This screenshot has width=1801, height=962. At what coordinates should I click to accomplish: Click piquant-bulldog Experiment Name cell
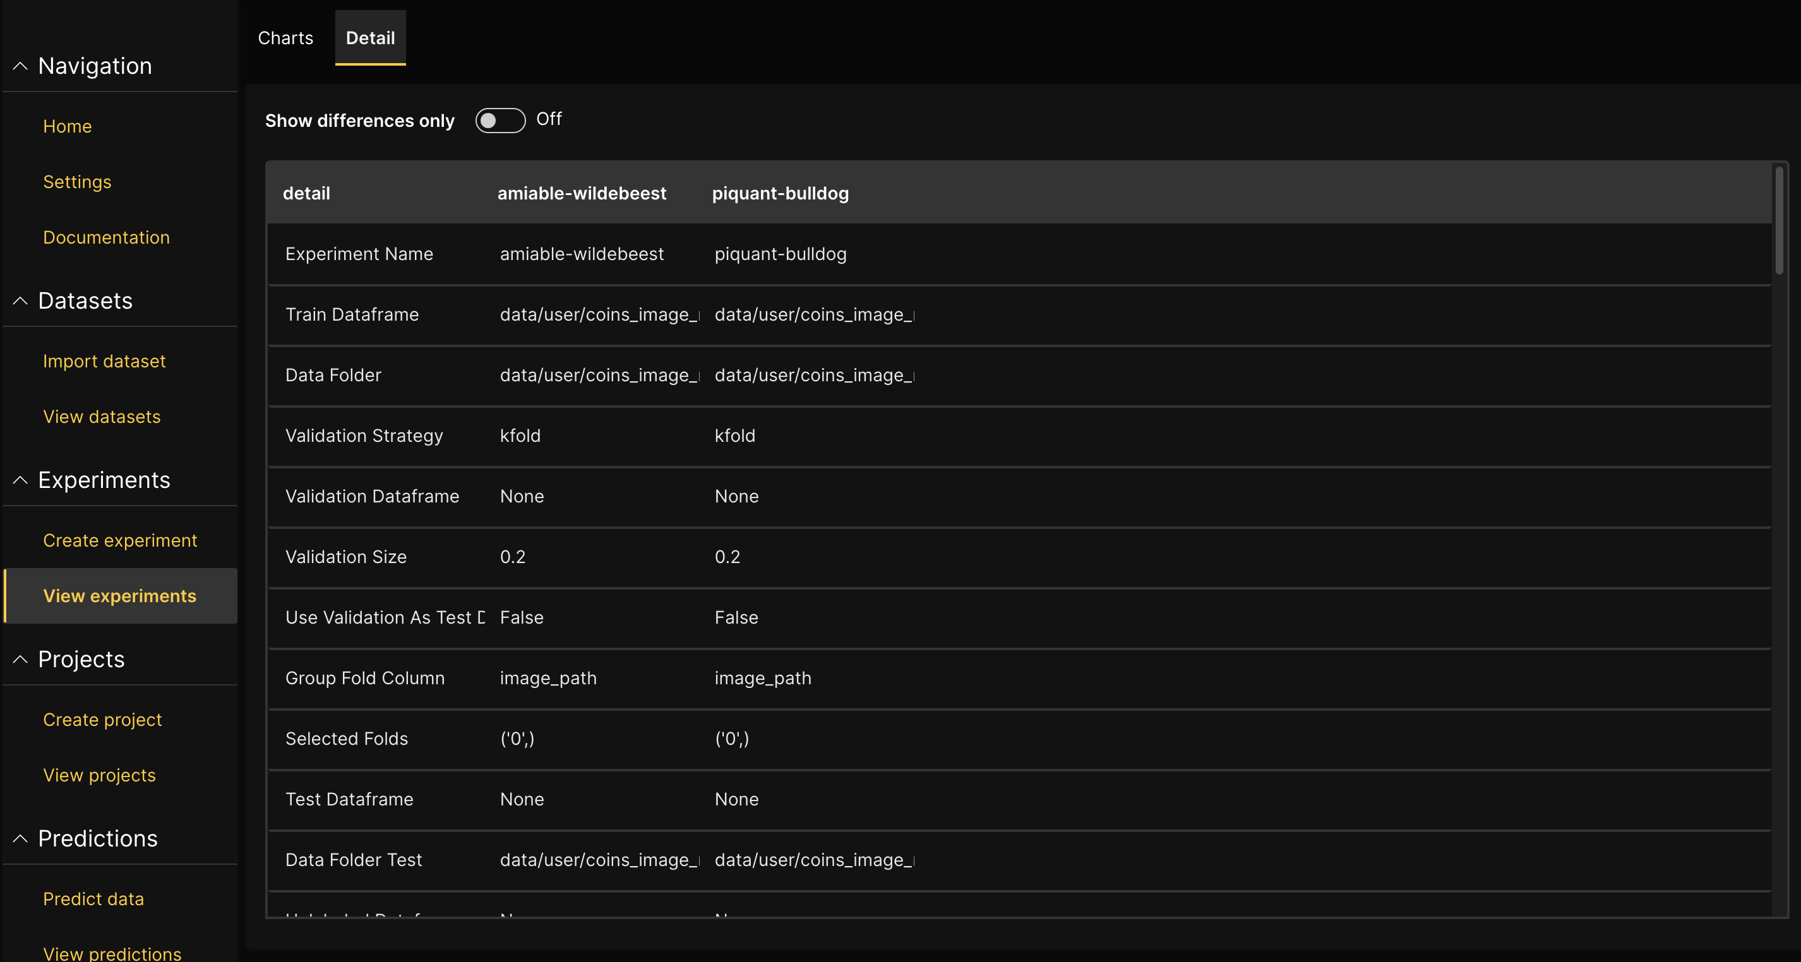click(781, 254)
